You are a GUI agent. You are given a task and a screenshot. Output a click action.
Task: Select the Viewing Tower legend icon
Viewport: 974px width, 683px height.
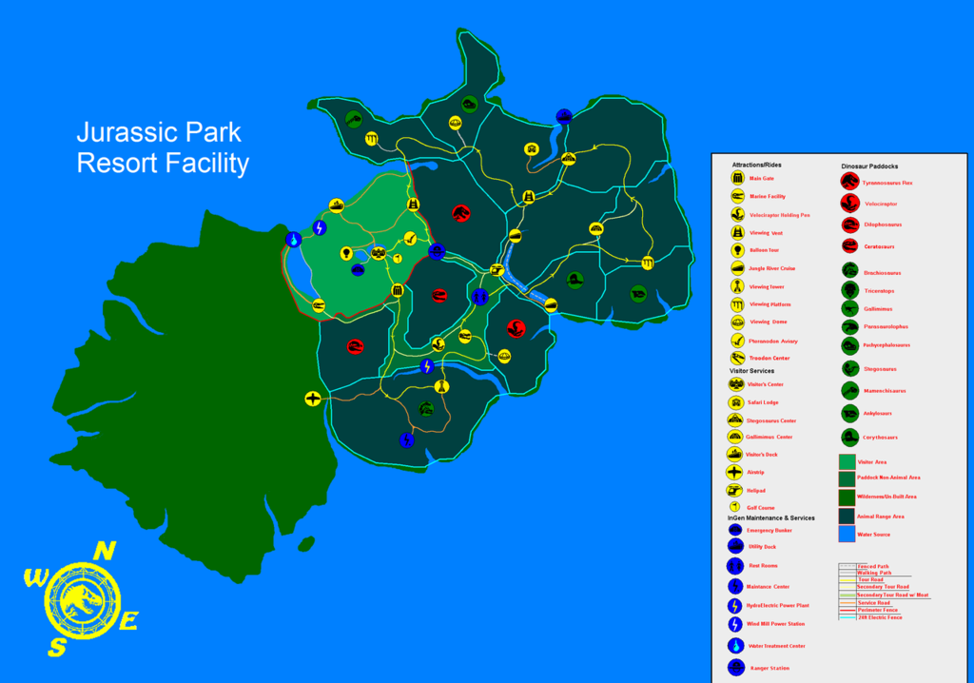737,286
